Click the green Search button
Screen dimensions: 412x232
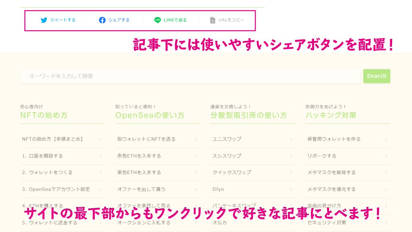tap(377, 76)
